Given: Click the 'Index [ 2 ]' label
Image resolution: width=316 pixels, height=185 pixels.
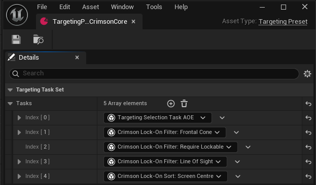Looking at the screenshot, I should pos(38,147).
